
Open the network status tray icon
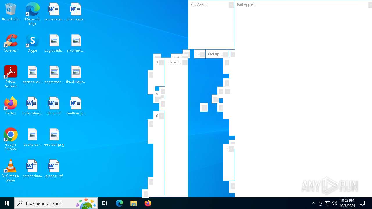pyautogui.click(x=328, y=203)
